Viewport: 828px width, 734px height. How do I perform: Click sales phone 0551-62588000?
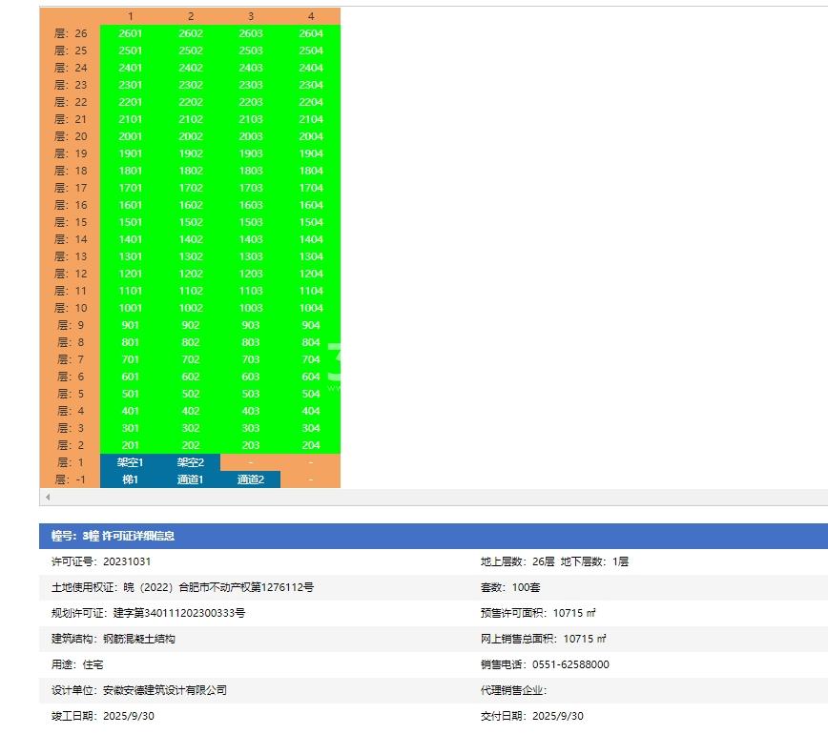pyautogui.click(x=570, y=664)
